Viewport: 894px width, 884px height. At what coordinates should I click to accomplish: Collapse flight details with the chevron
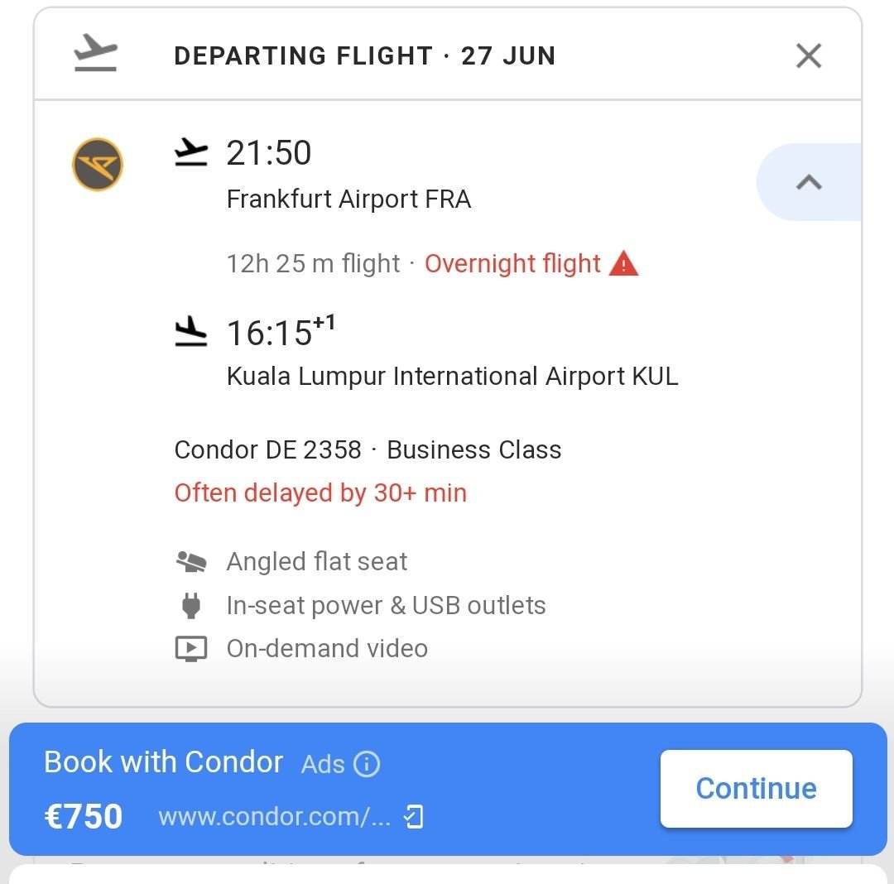pos(809,182)
